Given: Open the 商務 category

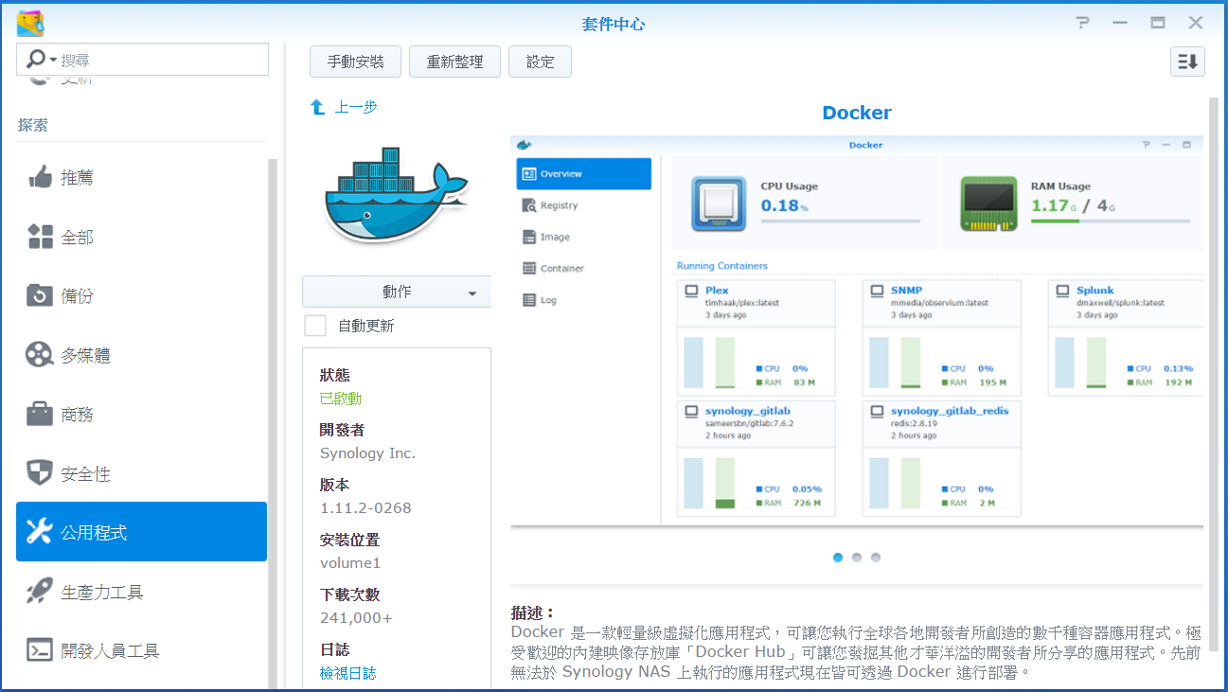Looking at the screenshot, I should point(142,414).
